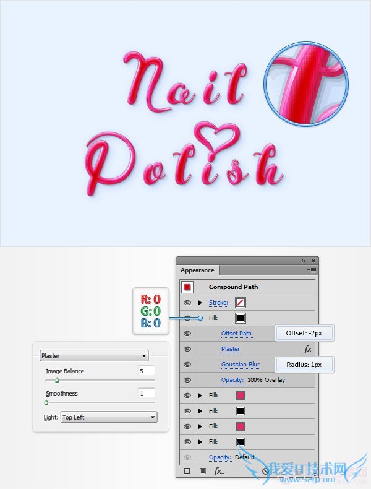Open the Gaussian Blur effect link

241,364
